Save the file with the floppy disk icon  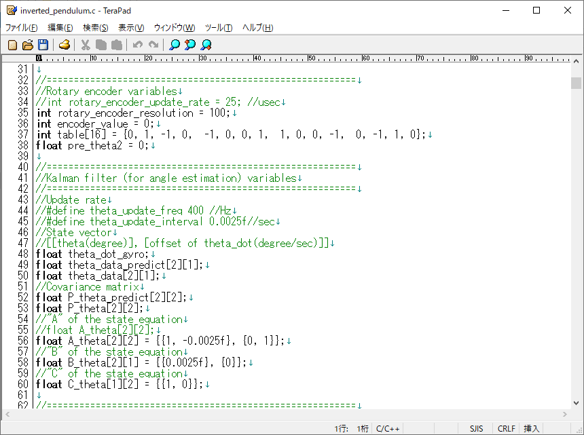click(x=43, y=45)
